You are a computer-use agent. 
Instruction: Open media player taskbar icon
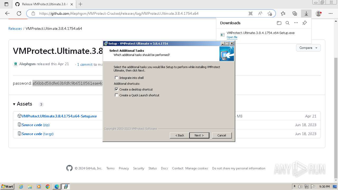point(39,187)
